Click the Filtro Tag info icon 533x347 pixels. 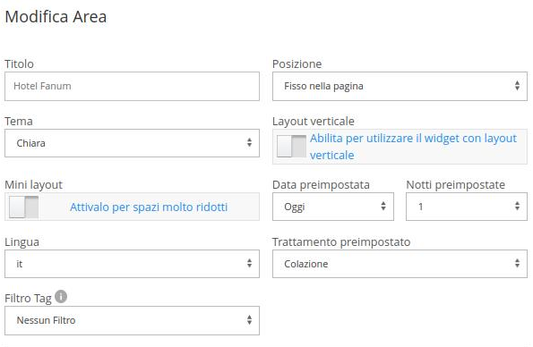pos(61,296)
